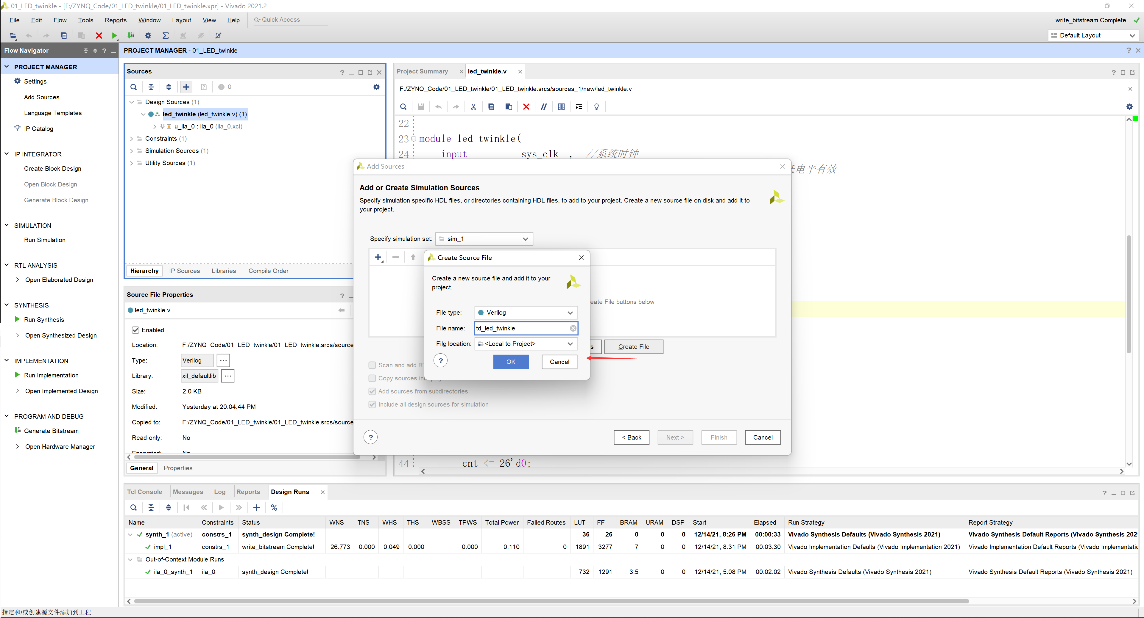1144x618 pixels.
Task: Click Expand All icon in Sources panel
Action: (168, 87)
